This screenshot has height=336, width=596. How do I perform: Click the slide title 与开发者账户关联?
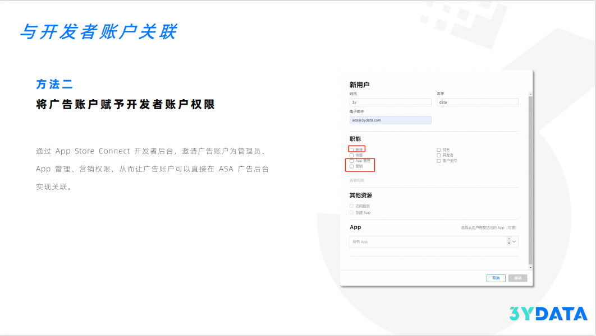pos(98,31)
